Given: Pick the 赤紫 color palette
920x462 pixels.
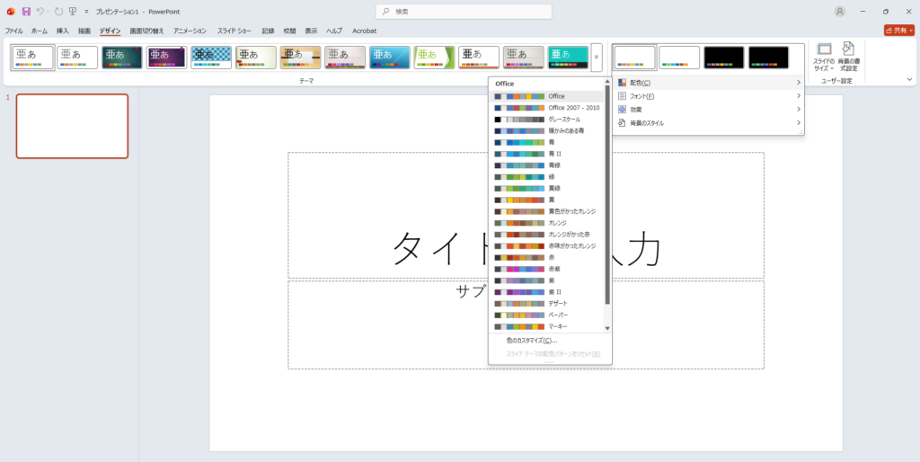Looking at the screenshot, I should [550, 269].
